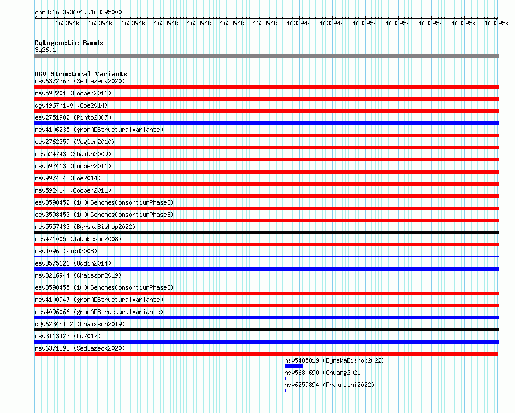Open the nsv5405019 (ByrskaBishop2022) label
Viewport: 515px width, 413px height.
(x=334, y=360)
